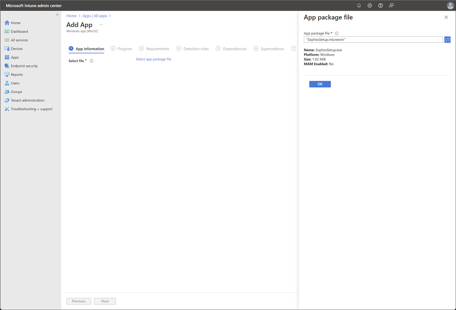Switch to Dependencies step tab
The image size is (456, 310).
pos(231,48)
